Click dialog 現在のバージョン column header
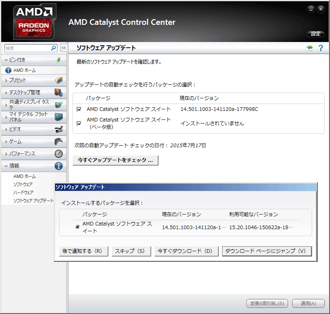This screenshot has height=314, width=330. coord(181,214)
